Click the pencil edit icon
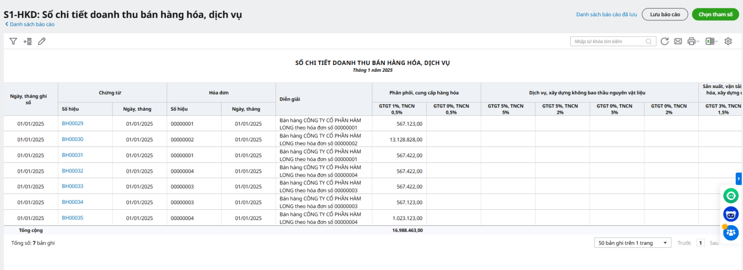The image size is (743, 270). click(x=42, y=41)
